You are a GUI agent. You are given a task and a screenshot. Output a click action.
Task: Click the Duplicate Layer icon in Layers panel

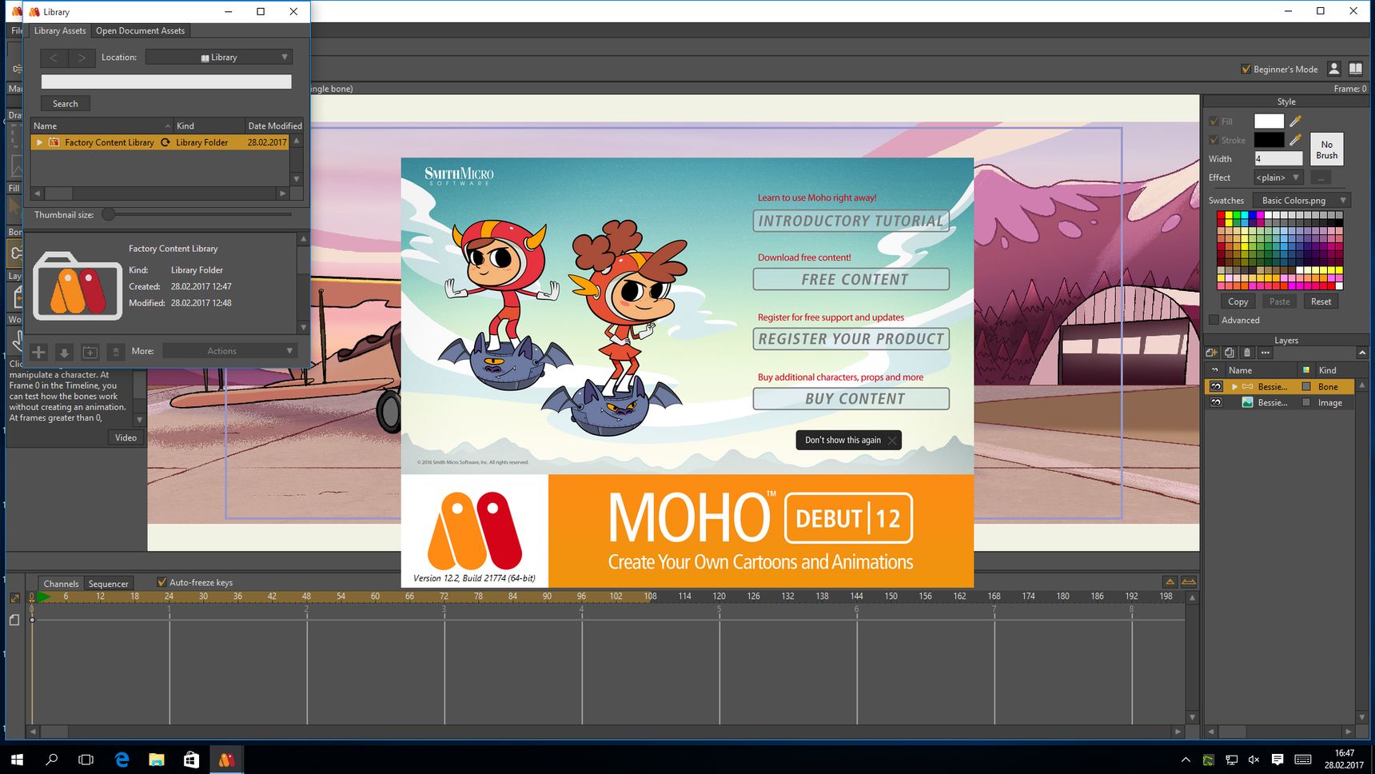point(1230,353)
